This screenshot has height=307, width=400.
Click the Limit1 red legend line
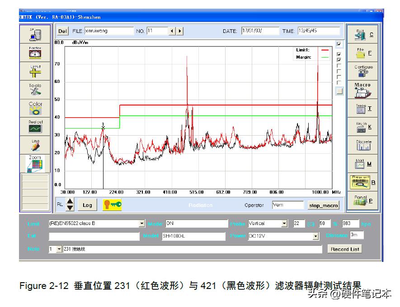pos(325,50)
